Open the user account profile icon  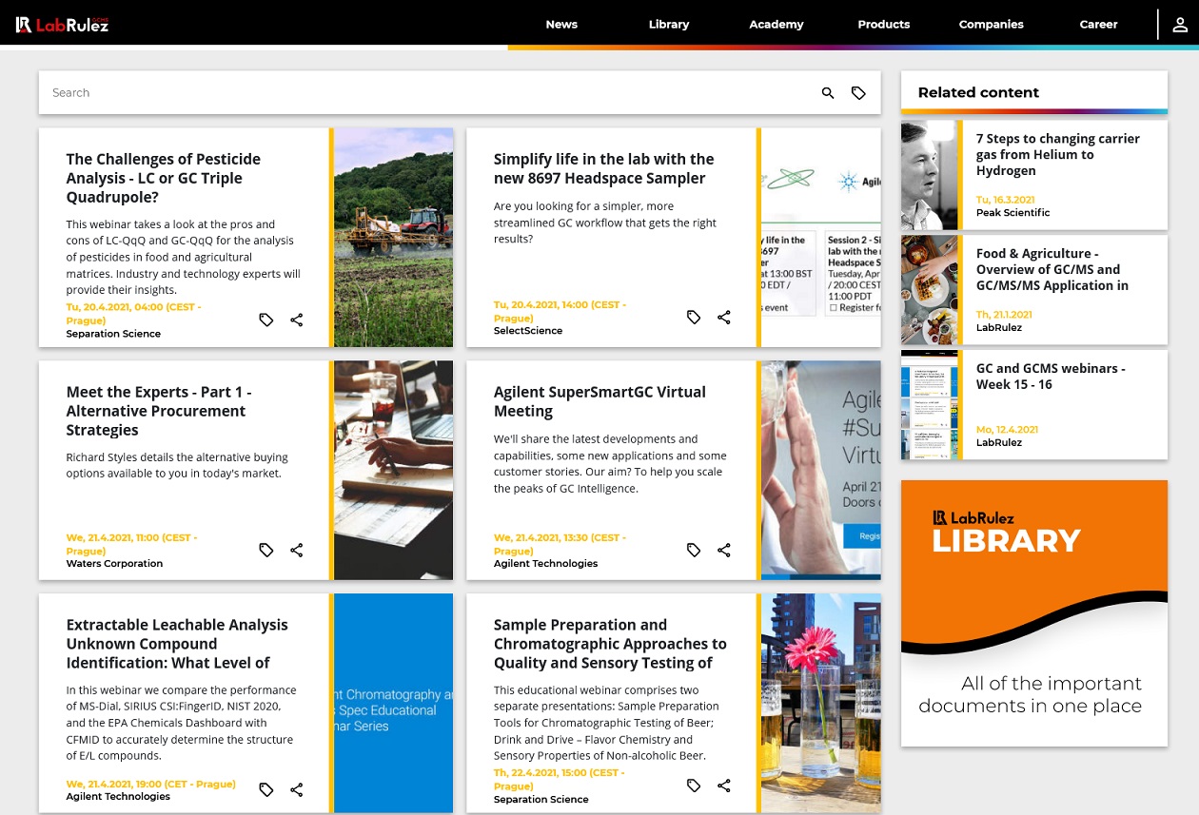[1180, 25]
